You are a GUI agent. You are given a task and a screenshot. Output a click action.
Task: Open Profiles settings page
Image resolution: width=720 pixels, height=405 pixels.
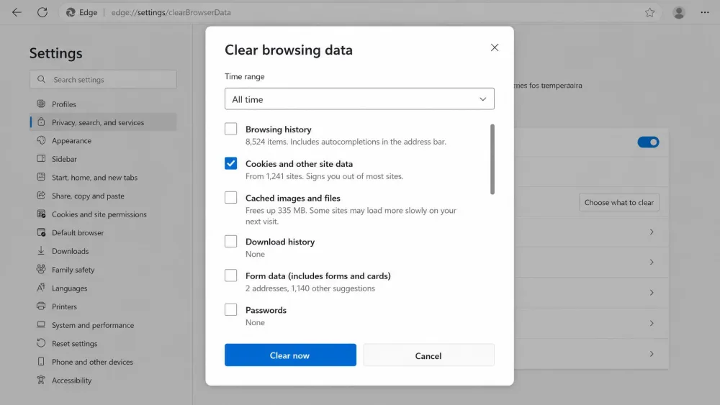click(x=103, y=104)
